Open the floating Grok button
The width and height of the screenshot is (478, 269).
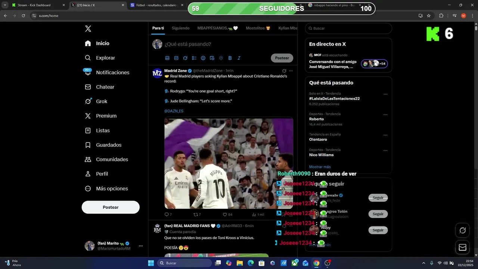462,231
